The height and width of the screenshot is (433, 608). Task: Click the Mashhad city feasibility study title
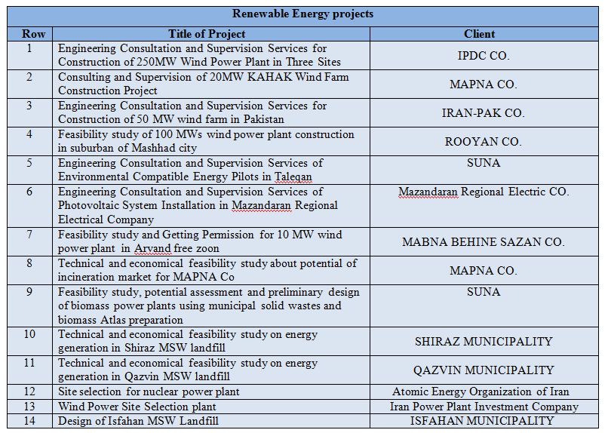(206, 141)
